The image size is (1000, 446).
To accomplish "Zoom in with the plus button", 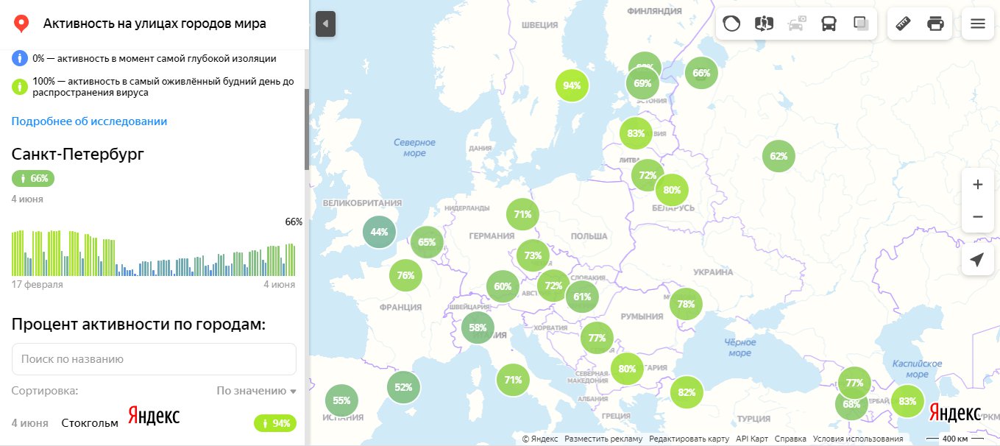I will [x=977, y=185].
